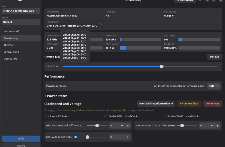
Task: Click the info icon next to GPU Voltage Boost
Action: pyautogui.click(x=76, y=137)
